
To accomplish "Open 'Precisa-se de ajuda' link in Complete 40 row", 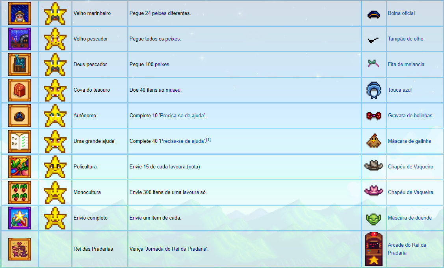I will (182, 141).
